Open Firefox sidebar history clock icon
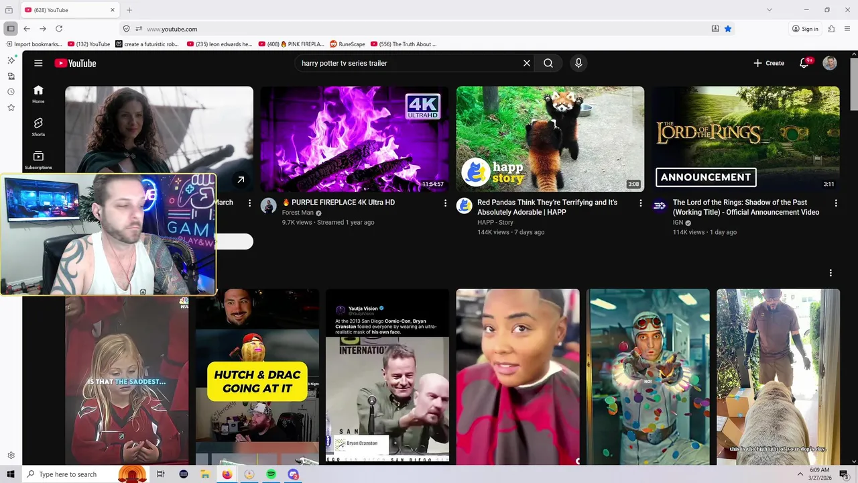The width and height of the screenshot is (858, 483). (x=11, y=92)
